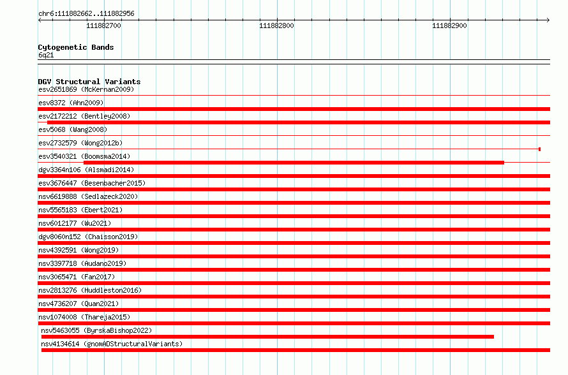The height and width of the screenshot is (375, 568).
Task: Click the red bar under esv2172212 (Bentley2008)
Action: click(299, 122)
